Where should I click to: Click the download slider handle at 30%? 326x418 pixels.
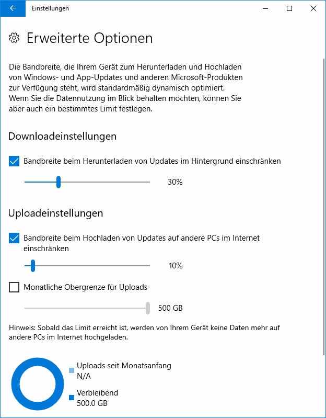pos(59,182)
